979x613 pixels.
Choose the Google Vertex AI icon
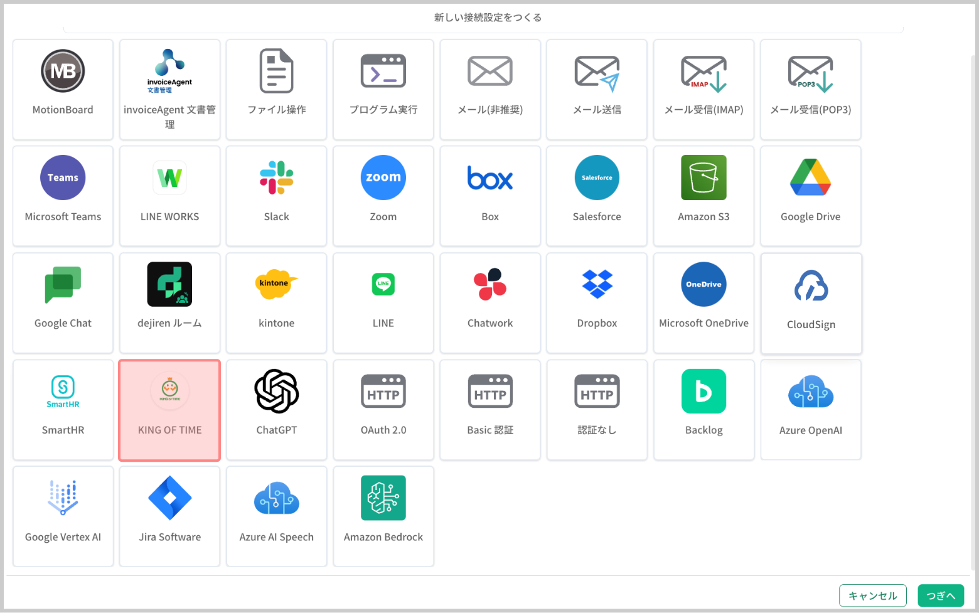[x=63, y=498]
